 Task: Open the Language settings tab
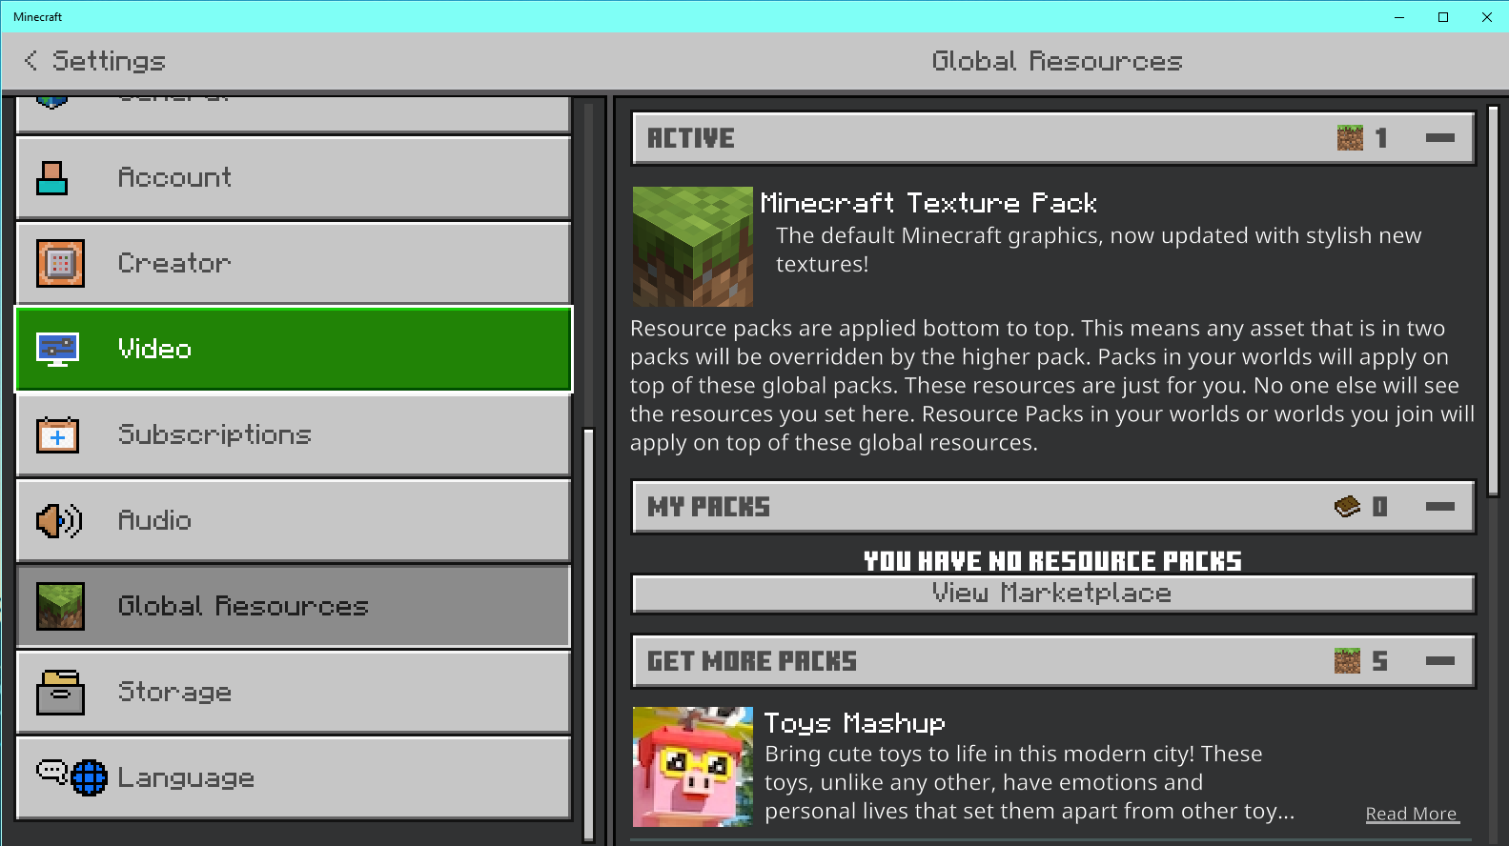pyautogui.click(x=294, y=778)
